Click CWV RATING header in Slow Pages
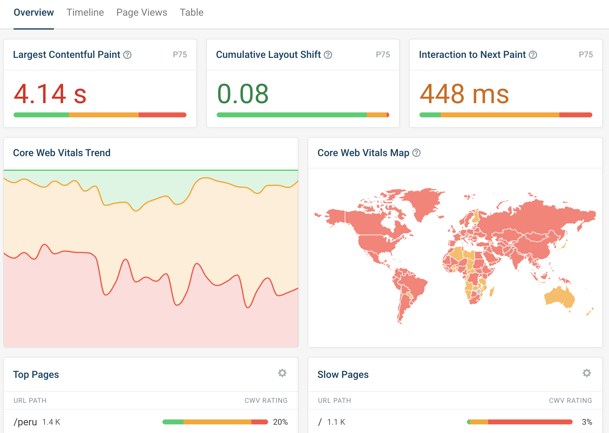 click(x=570, y=400)
